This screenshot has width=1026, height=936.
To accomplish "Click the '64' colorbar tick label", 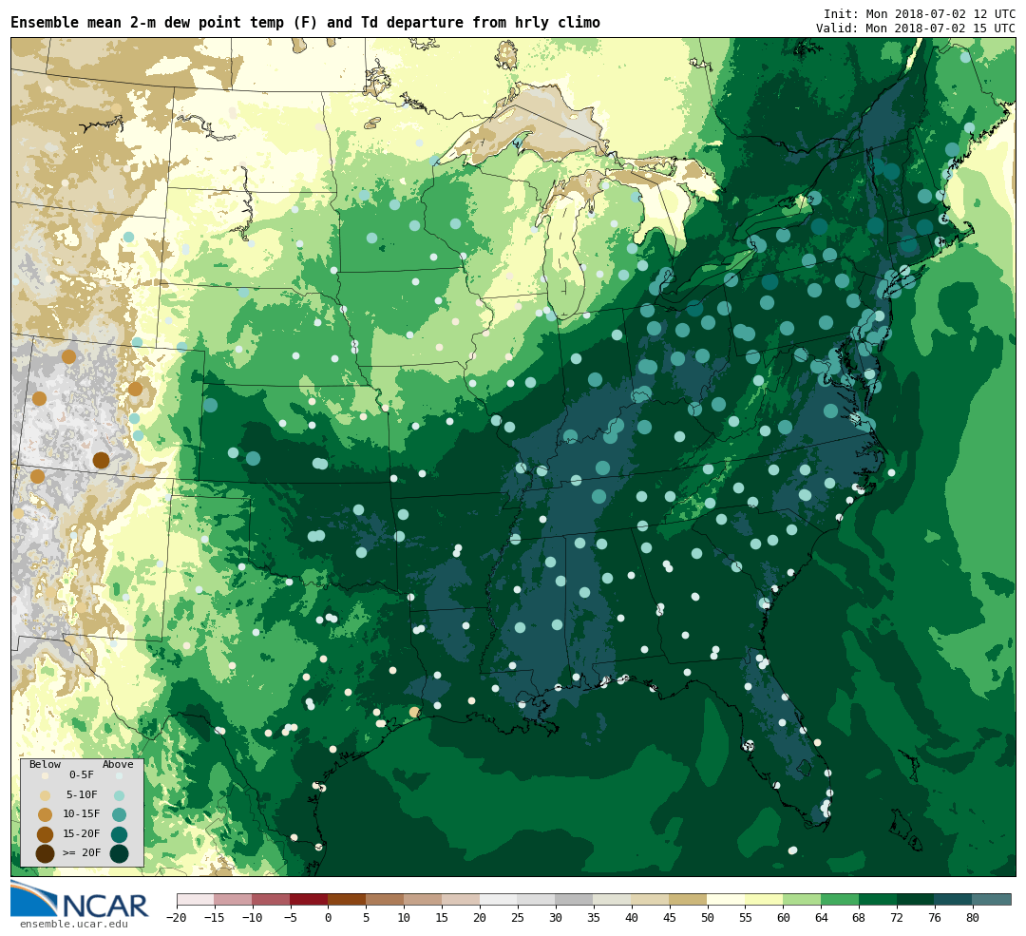I will 821,918.
